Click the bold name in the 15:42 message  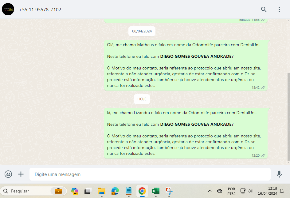click(196, 56)
